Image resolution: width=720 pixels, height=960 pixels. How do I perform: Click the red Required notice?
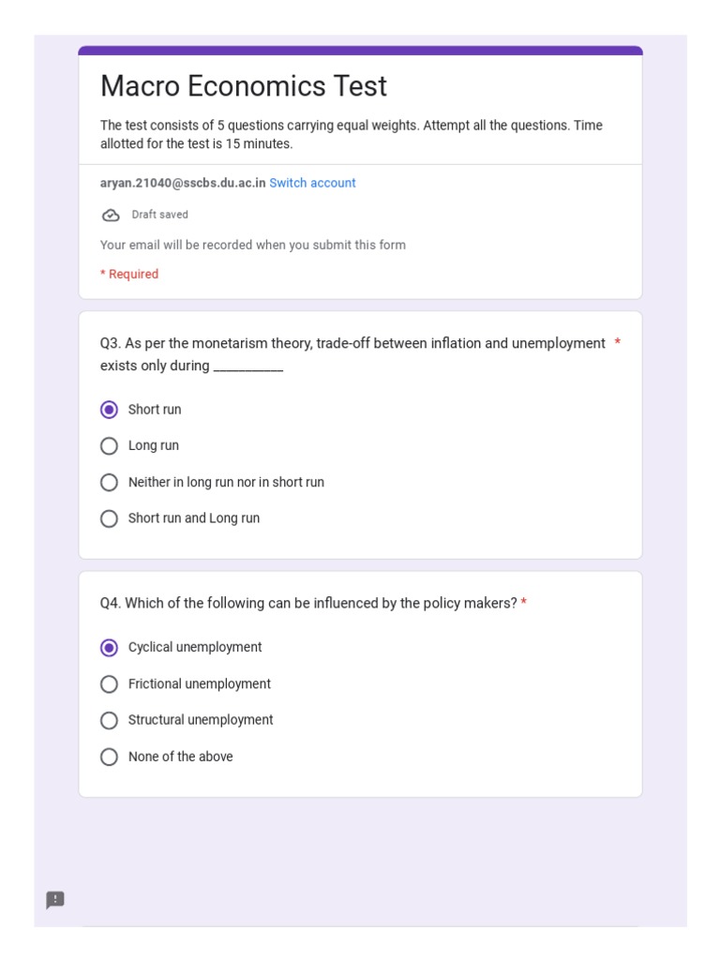(x=129, y=275)
